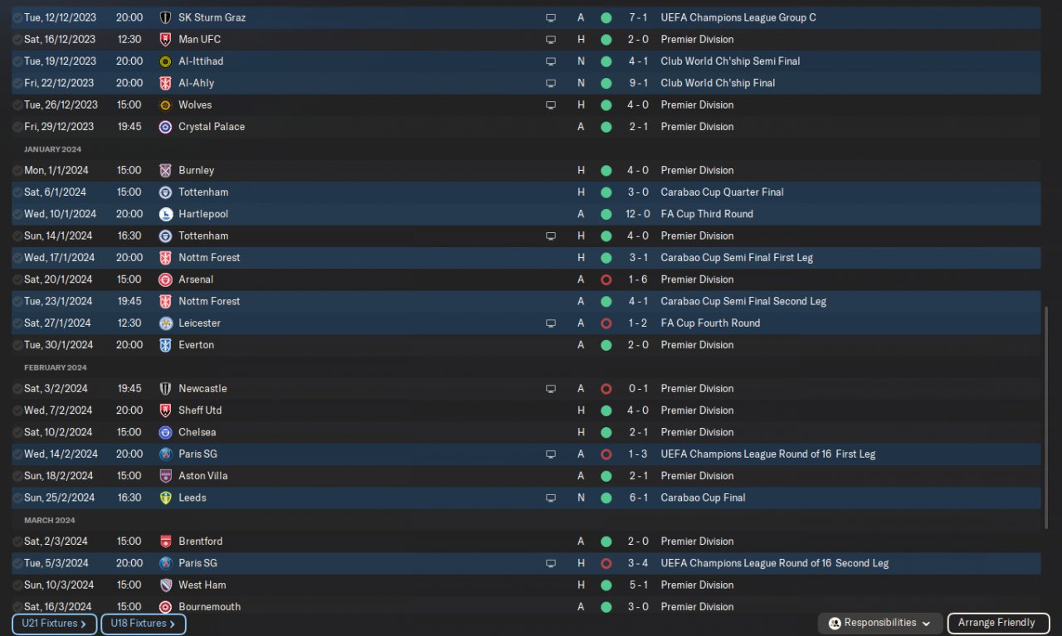Open the Responsibilities dropdown
The image size is (1062, 636).
click(x=879, y=624)
